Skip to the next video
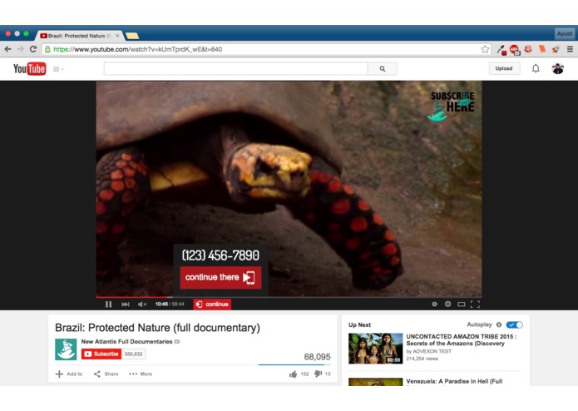This screenshot has height=411, width=578. [x=126, y=305]
